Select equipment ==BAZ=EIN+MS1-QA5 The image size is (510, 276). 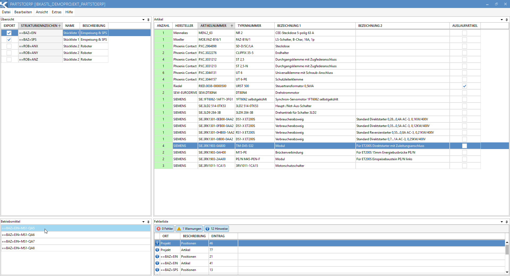tap(76, 228)
